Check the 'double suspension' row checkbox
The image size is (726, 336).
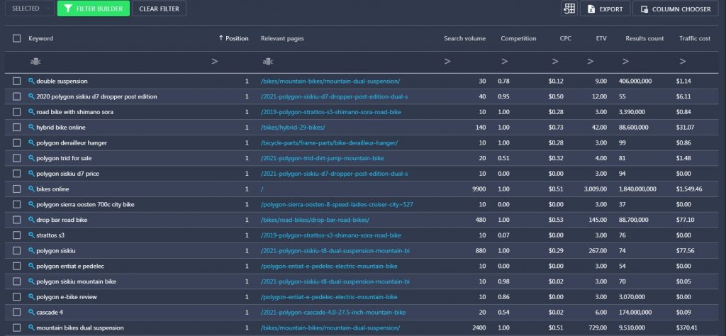tap(17, 81)
